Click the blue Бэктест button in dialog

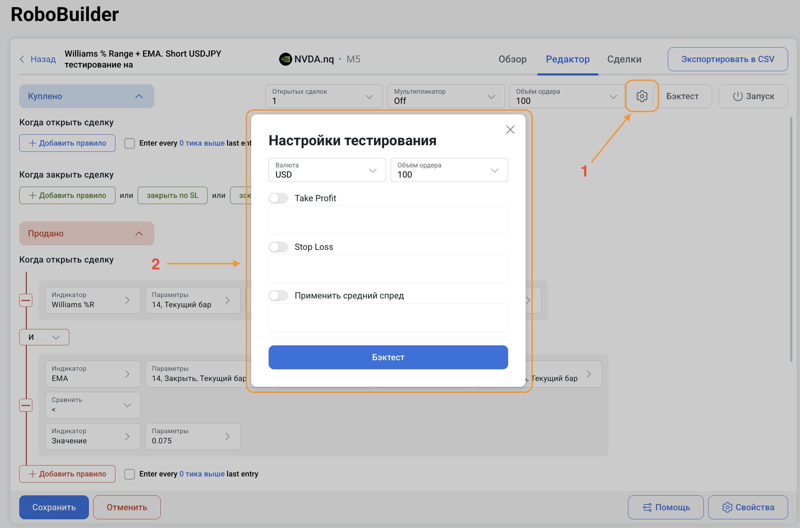(x=388, y=357)
